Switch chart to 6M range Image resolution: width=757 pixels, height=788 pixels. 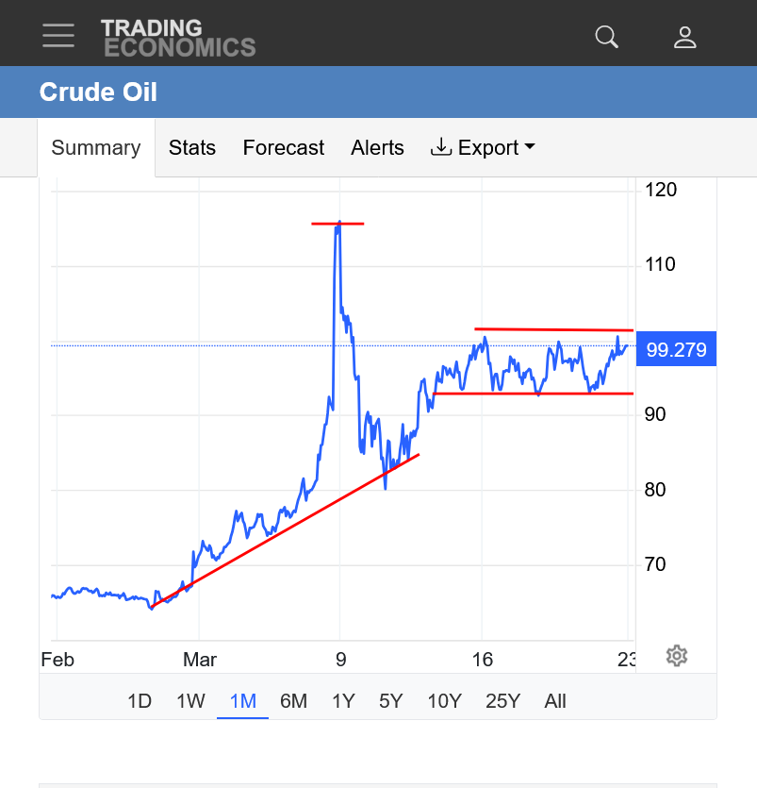293,701
